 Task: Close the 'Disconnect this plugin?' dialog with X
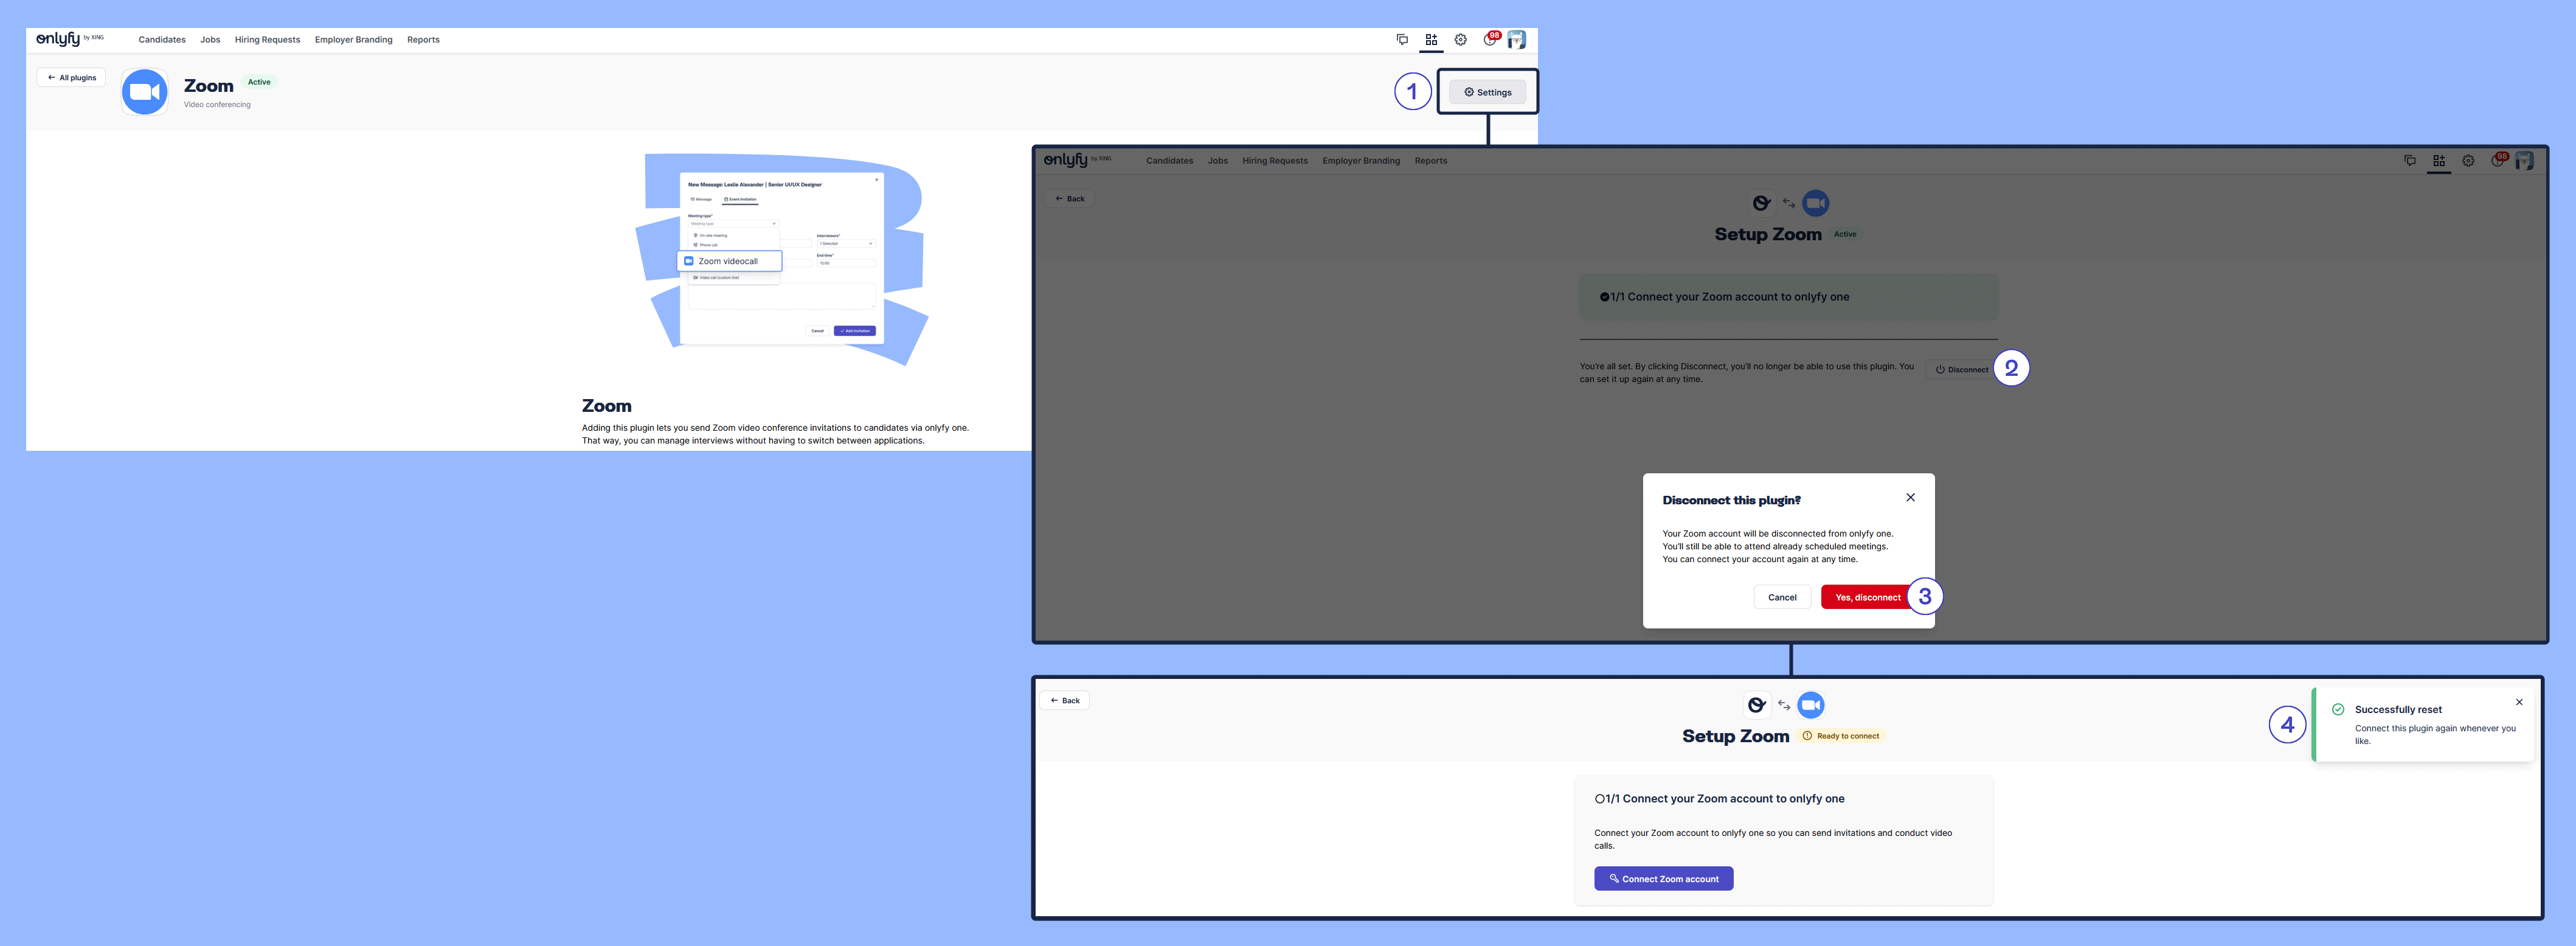1910,498
